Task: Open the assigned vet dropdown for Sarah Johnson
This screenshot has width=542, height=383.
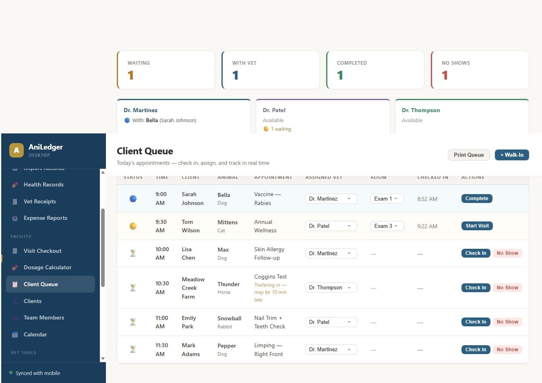Action: (331, 199)
